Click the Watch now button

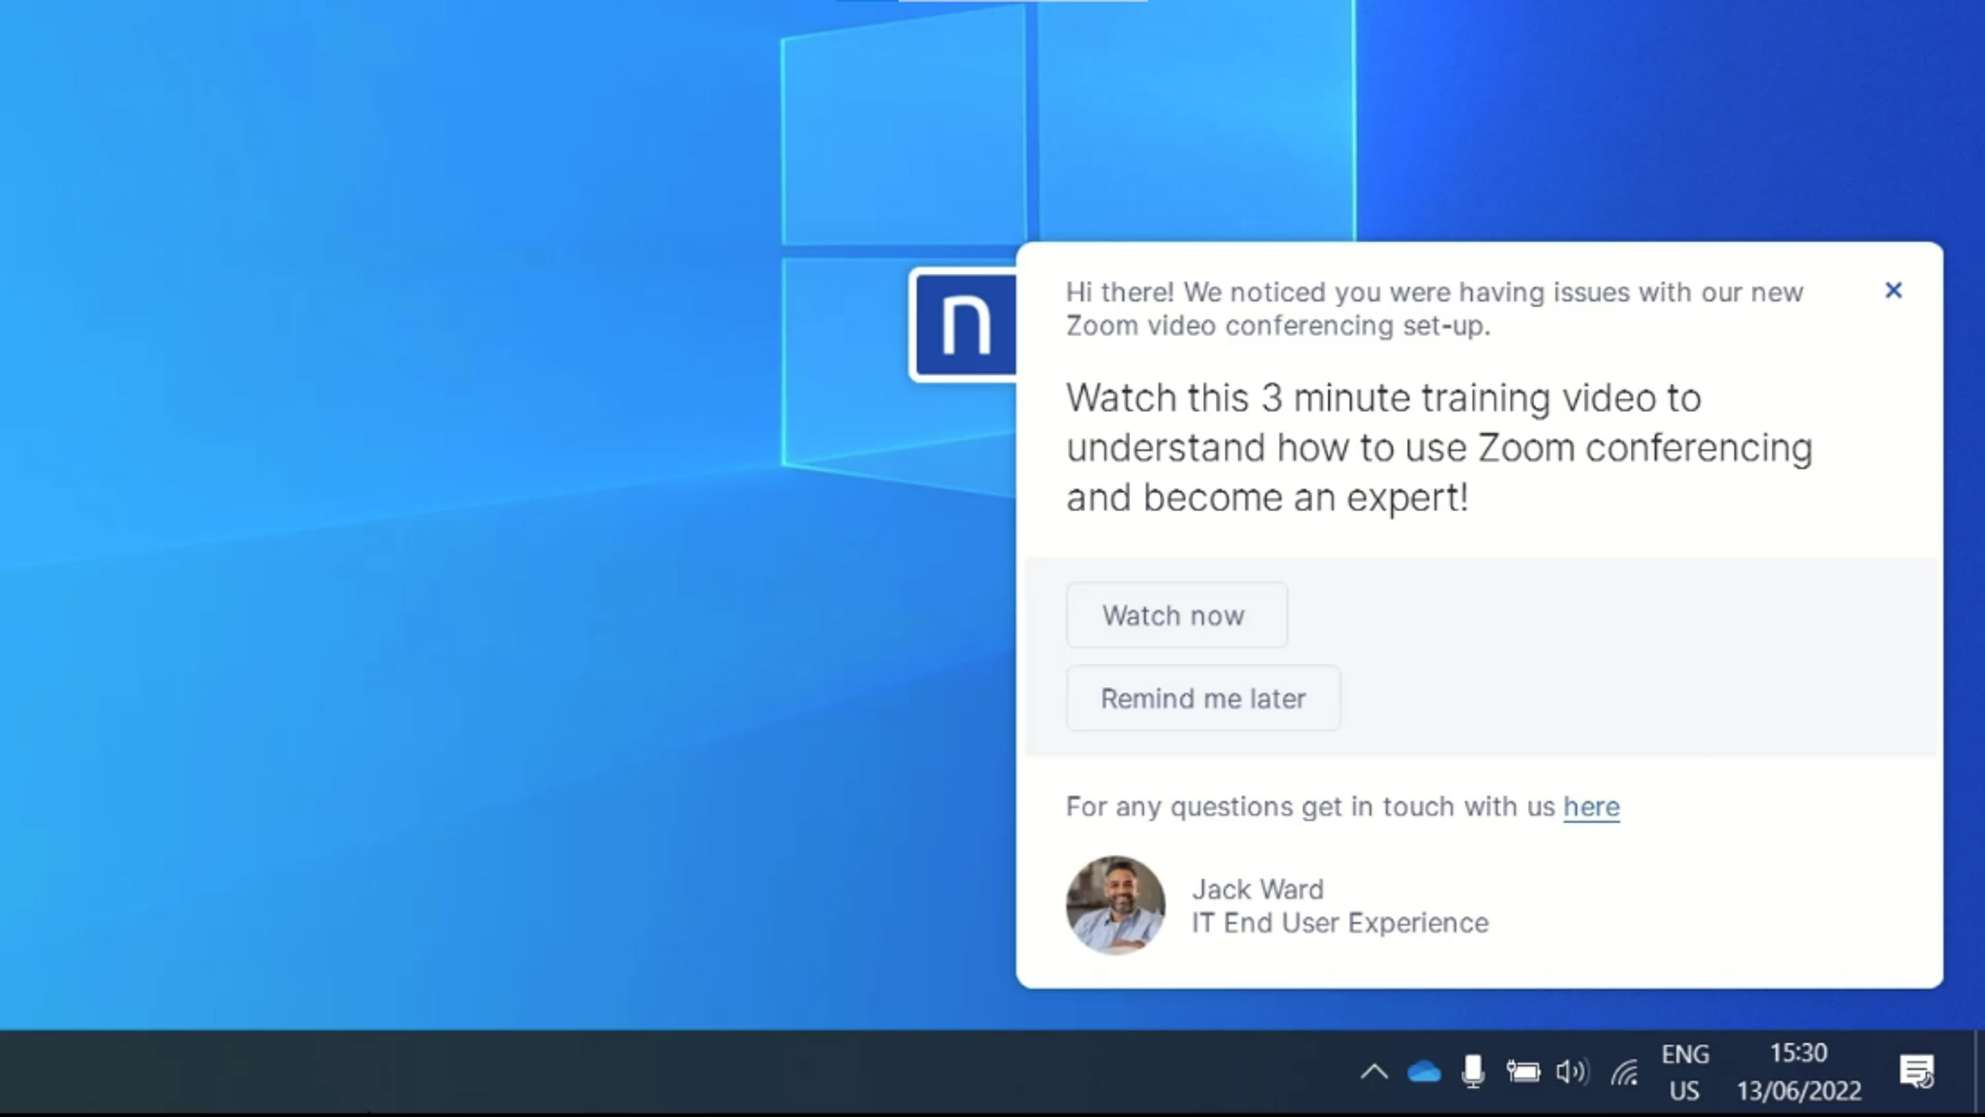[x=1176, y=615]
